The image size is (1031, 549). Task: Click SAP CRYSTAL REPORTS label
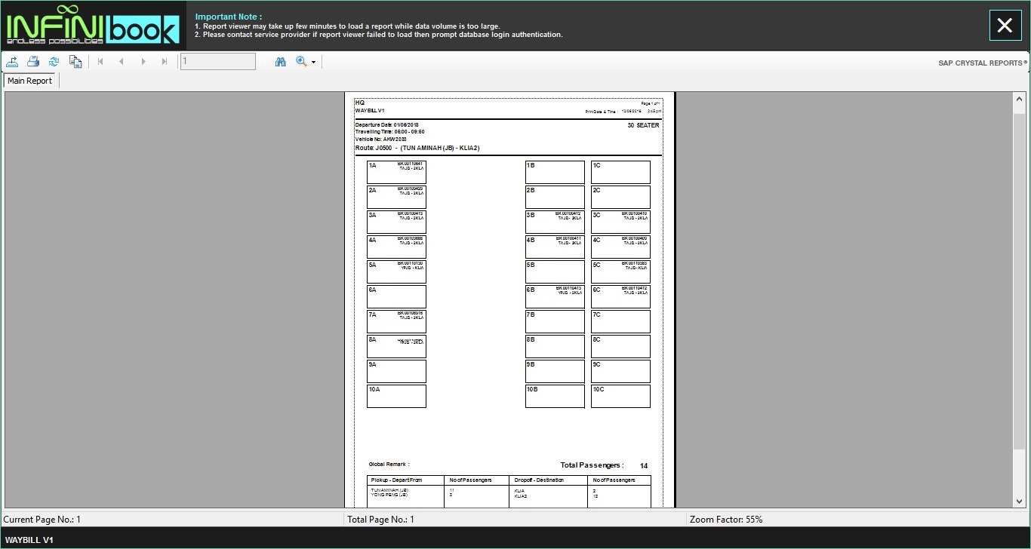(x=983, y=63)
